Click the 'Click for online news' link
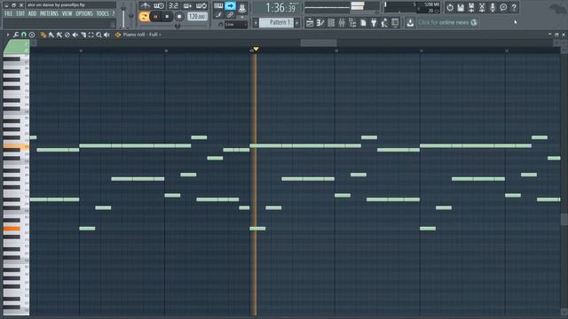The width and height of the screenshot is (568, 319). coord(443,23)
